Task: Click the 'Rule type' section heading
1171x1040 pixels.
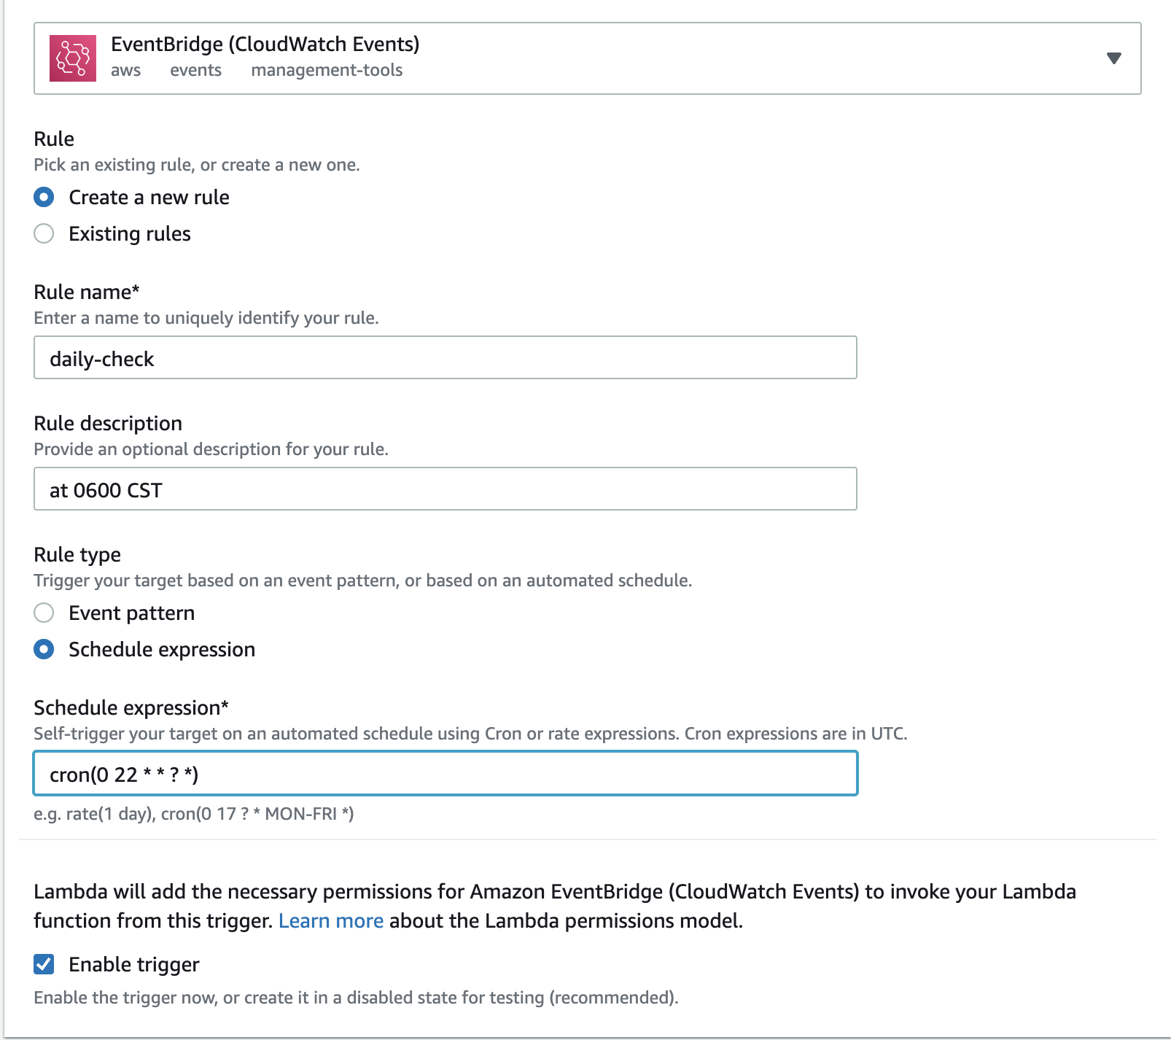Action: (x=77, y=554)
